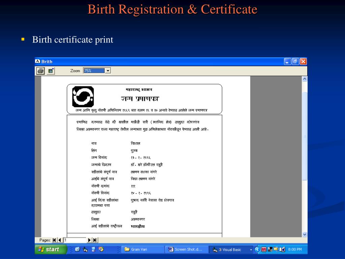The height and width of the screenshot is (259, 345).
Task: Click the महाराष्ट्र शासन header text
Action: (139, 89)
